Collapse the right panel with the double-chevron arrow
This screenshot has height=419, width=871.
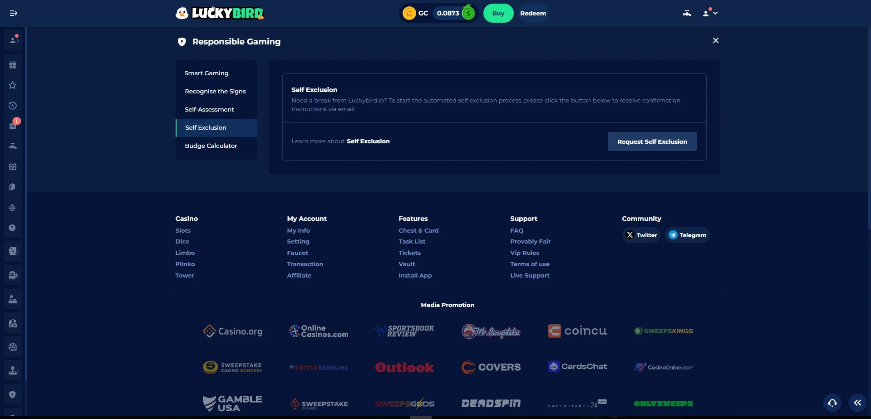pos(858,402)
